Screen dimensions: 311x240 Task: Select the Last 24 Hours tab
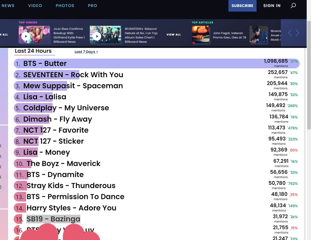point(33,51)
